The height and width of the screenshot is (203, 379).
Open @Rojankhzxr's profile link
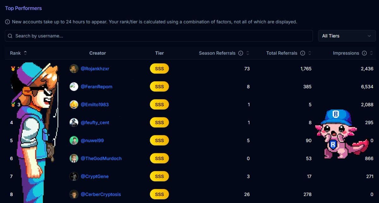[x=96, y=68]
